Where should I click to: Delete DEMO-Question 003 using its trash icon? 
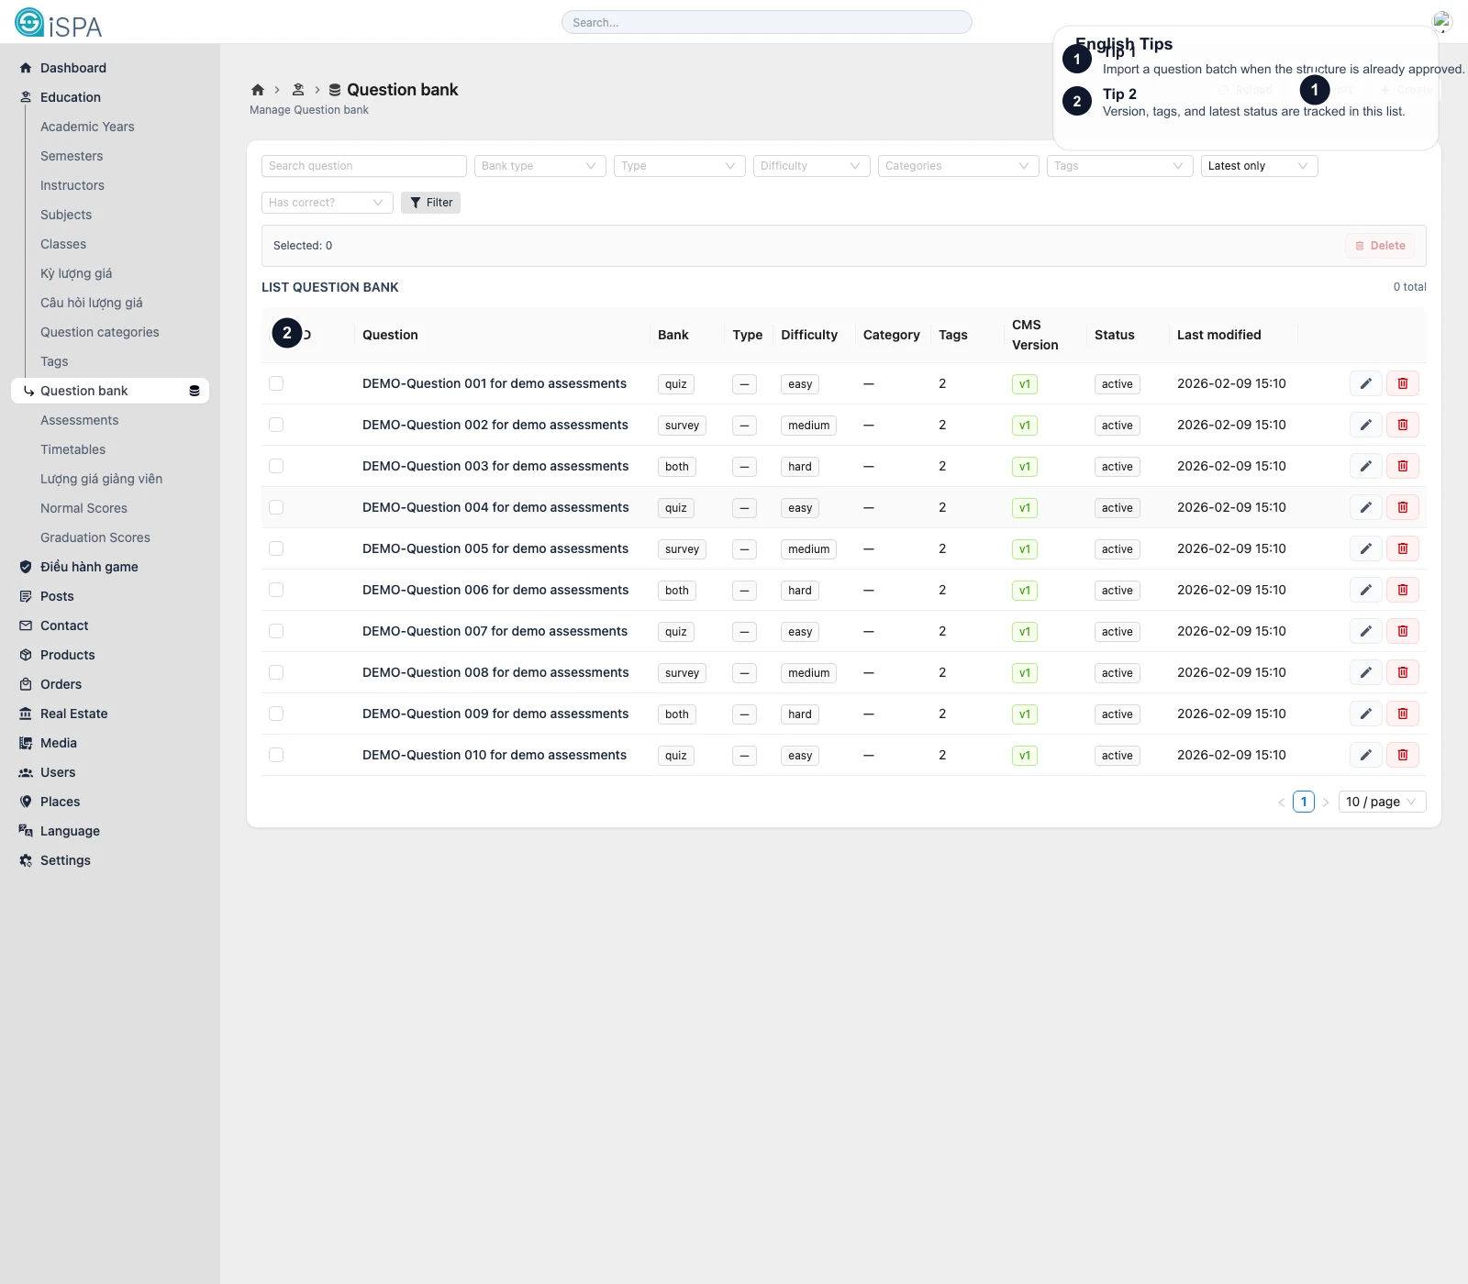1402,466
